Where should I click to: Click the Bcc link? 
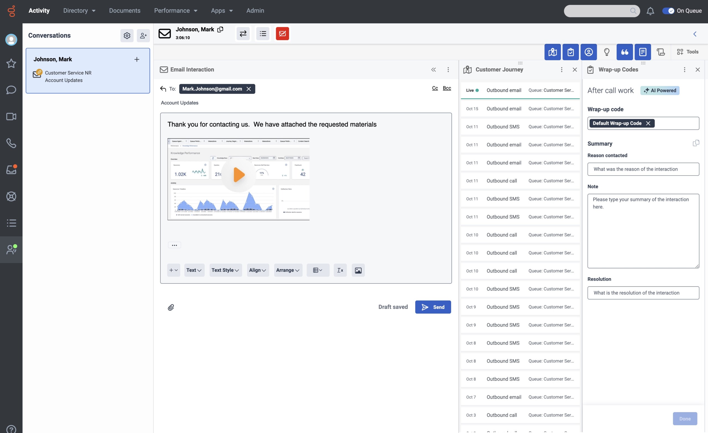point(447,88)
